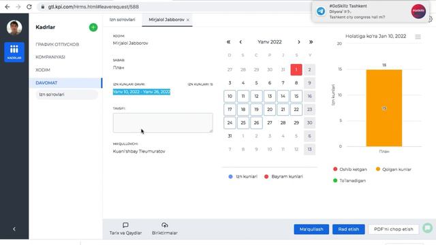
Task: Click the Rad etish reject button
Action: tap(348, 229)
